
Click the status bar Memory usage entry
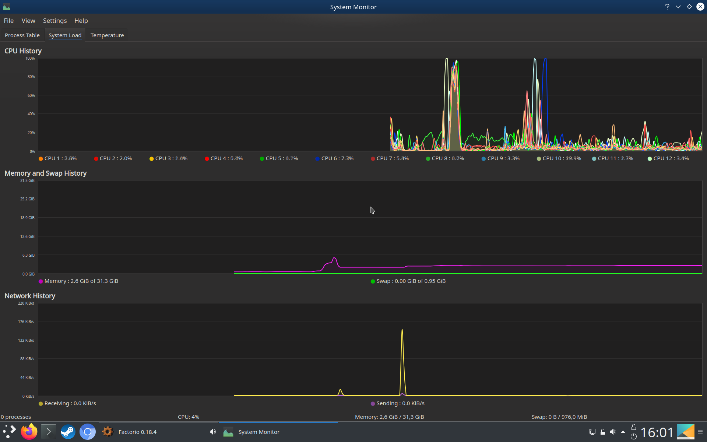click(x=389, y=417)
